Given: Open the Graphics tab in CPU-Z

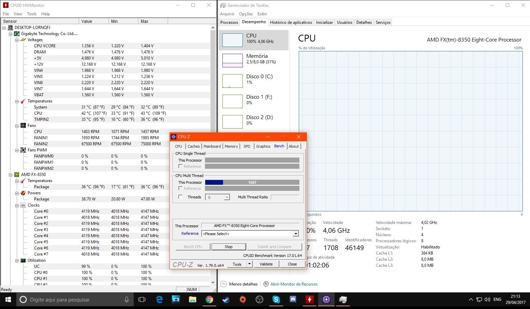Looking at the screenshot, I should [263, 146].
